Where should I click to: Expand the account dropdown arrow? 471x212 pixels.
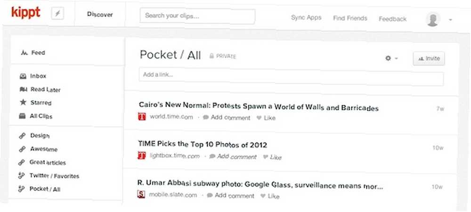450,20
